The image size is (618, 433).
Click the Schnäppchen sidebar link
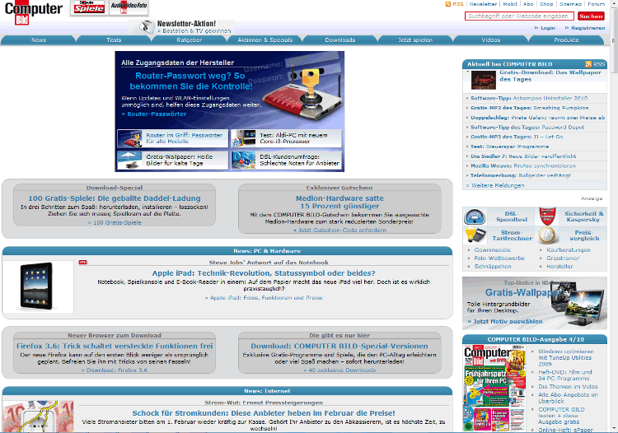click(493, 267)
